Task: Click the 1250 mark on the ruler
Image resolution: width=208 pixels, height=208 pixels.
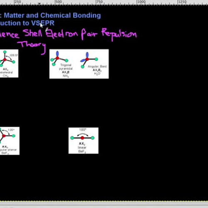Action: click(x=182, y=2)
